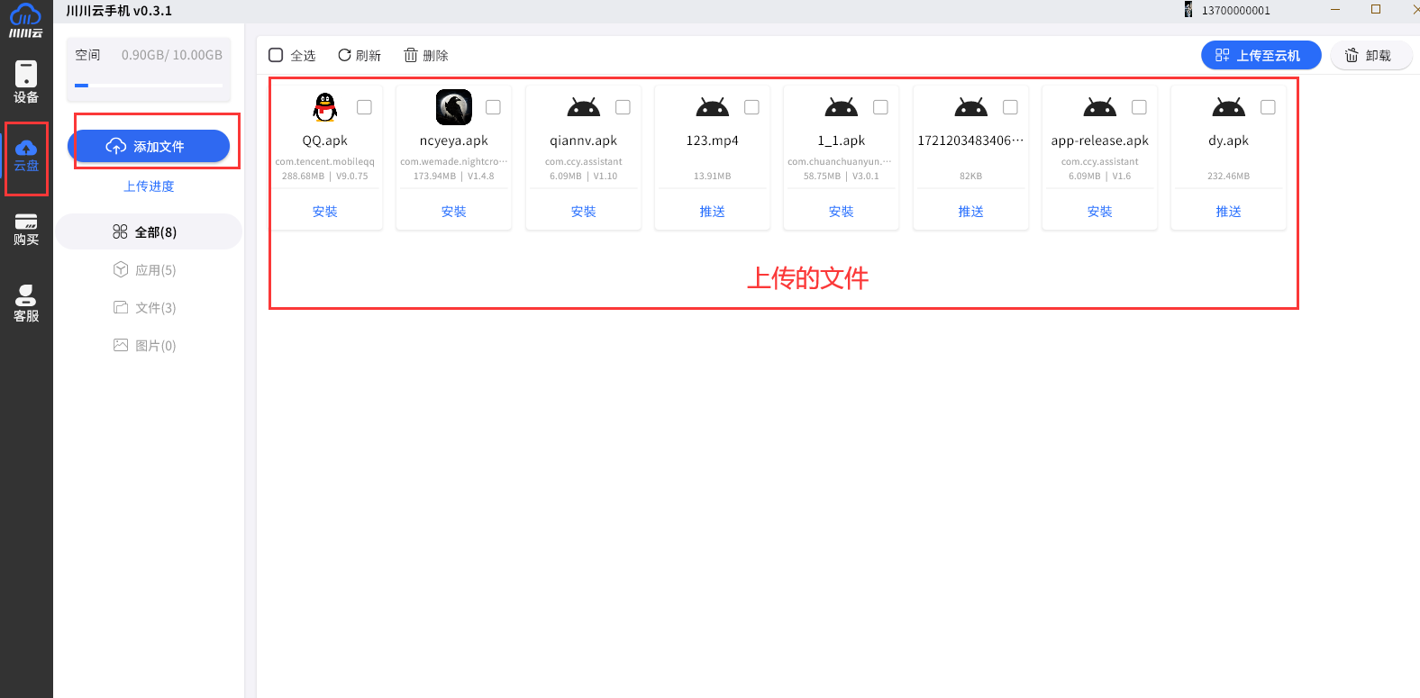Click 安装 under QQ.apk
Screen dimensions: 1420x698
tap(325, 212)
